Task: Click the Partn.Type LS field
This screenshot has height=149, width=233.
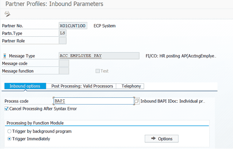Action: [62, 33]
